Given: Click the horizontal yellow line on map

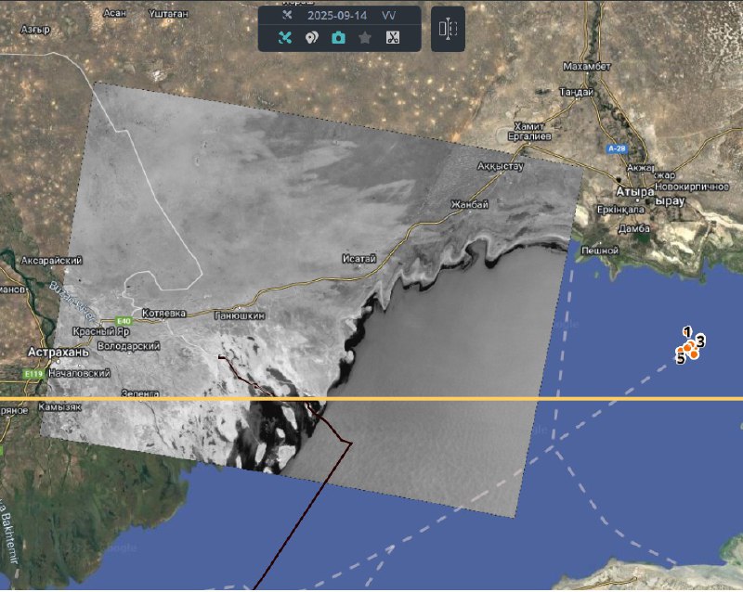Looking at the screenshot, I should pos(464,399).
